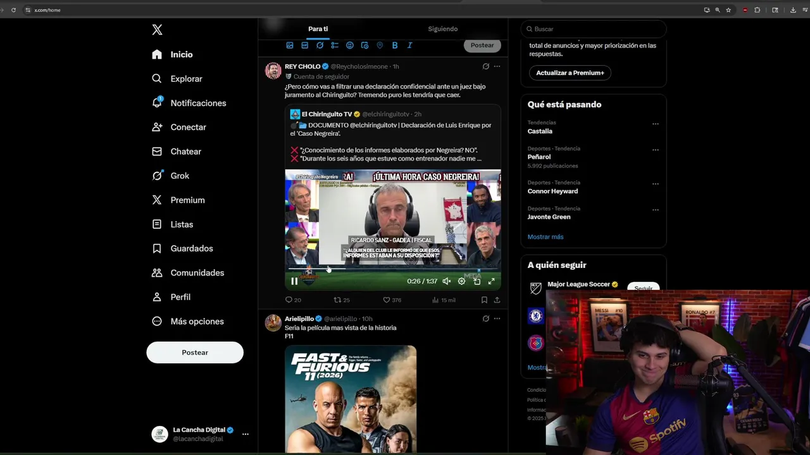Toggle italic formatting in composer
The width and height of the screenshot is (810, 455).
click(x=409, y=45)
